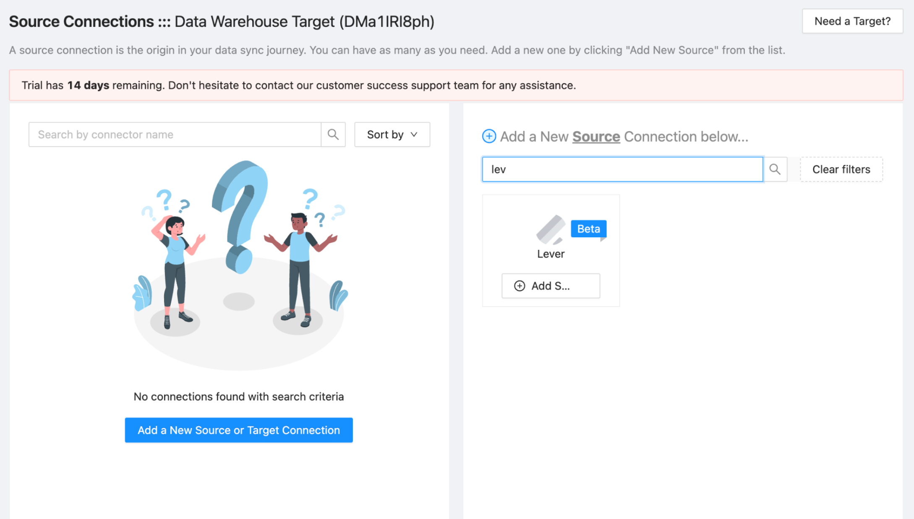Click the plus icon inside the "Add S..." button
The image size is (914, 519).
[x=520, y=286]
